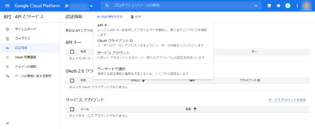315x129 pixels.
Task: Expand the project selector dropdown arrow
Action: 91,6
